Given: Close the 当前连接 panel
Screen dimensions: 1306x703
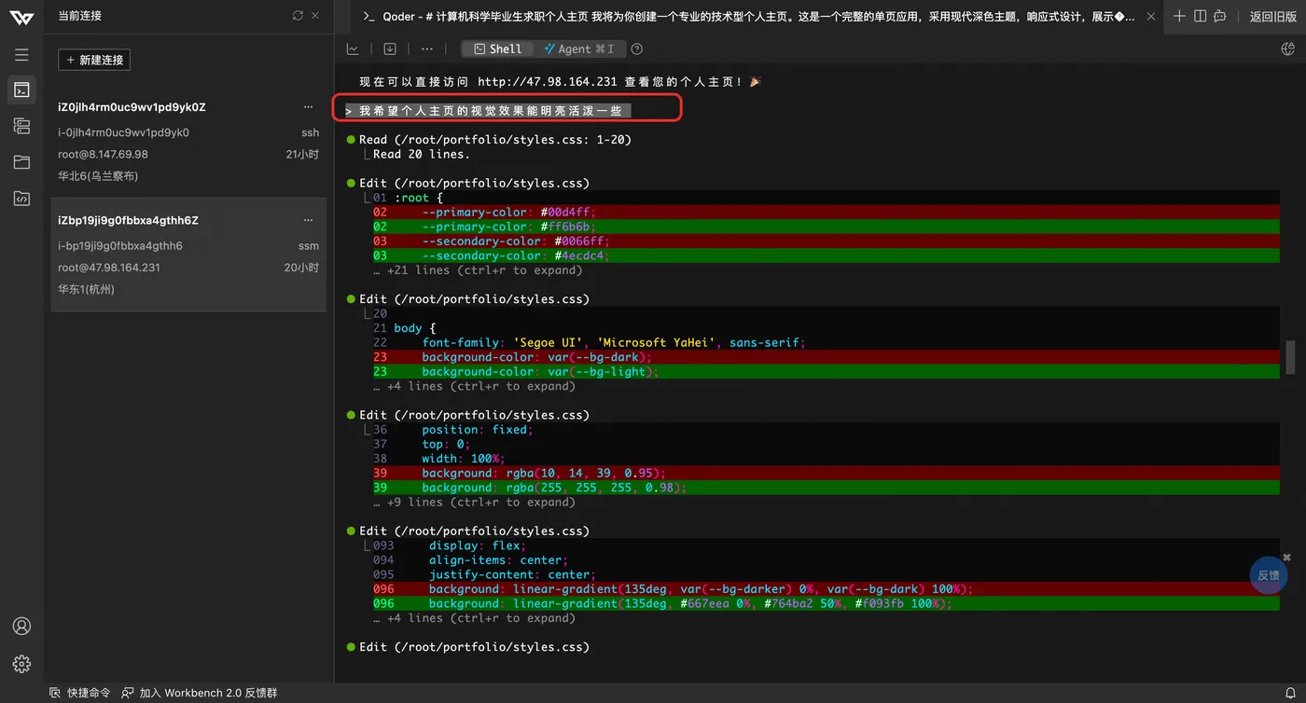Looking at the screenshot, I should [315, 16].
